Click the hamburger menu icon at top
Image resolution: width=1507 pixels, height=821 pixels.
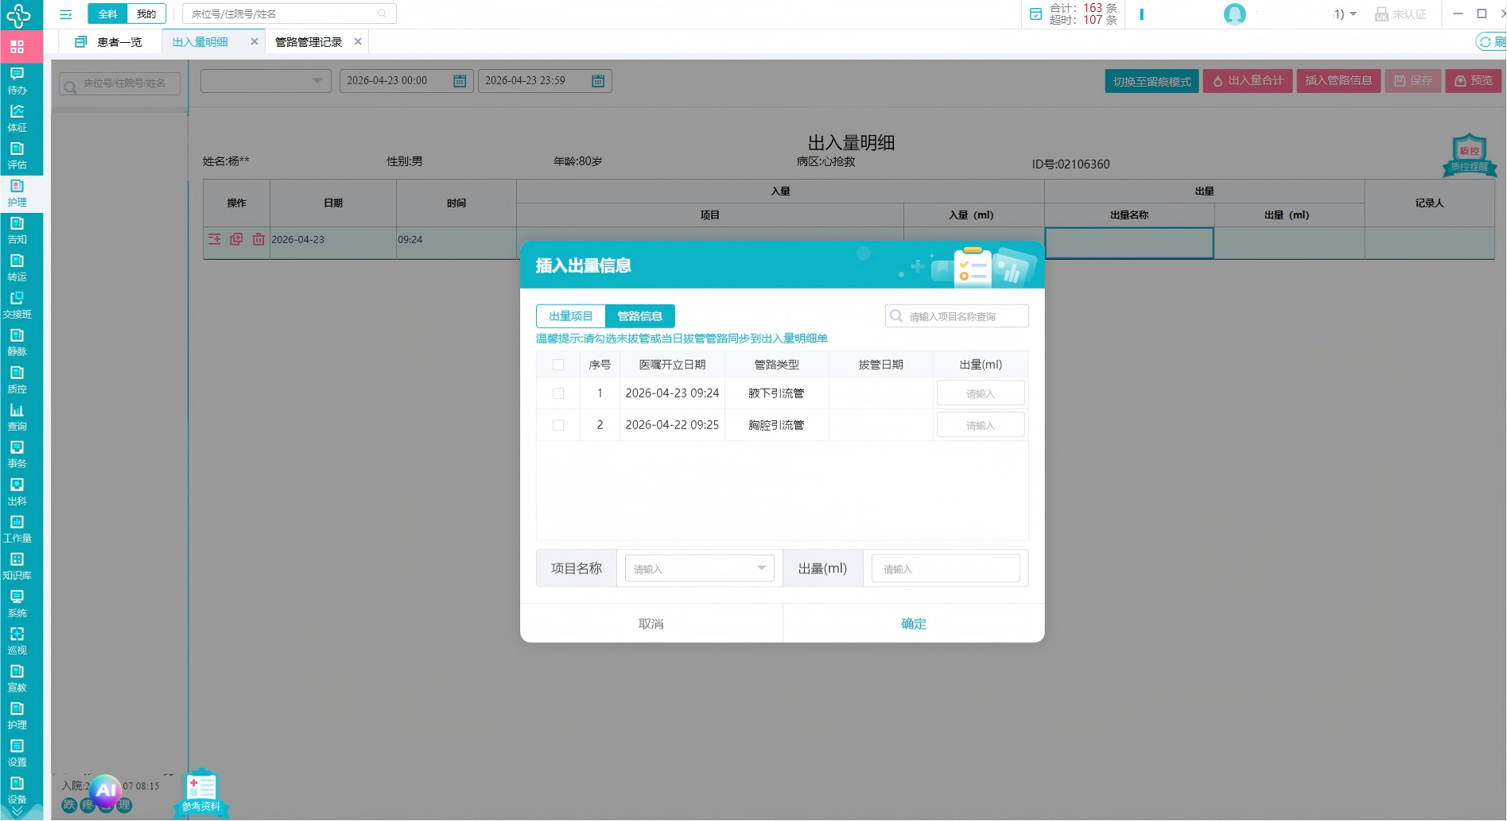tap(66, 14)
